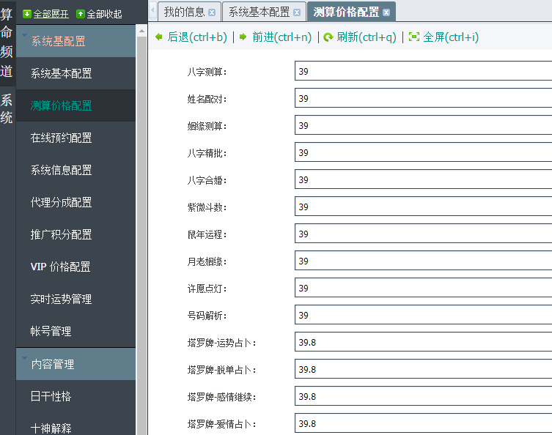
Task: Open 代理分成配置 in the sidebar
Action: pyautogui.click(x=76, y=202)
